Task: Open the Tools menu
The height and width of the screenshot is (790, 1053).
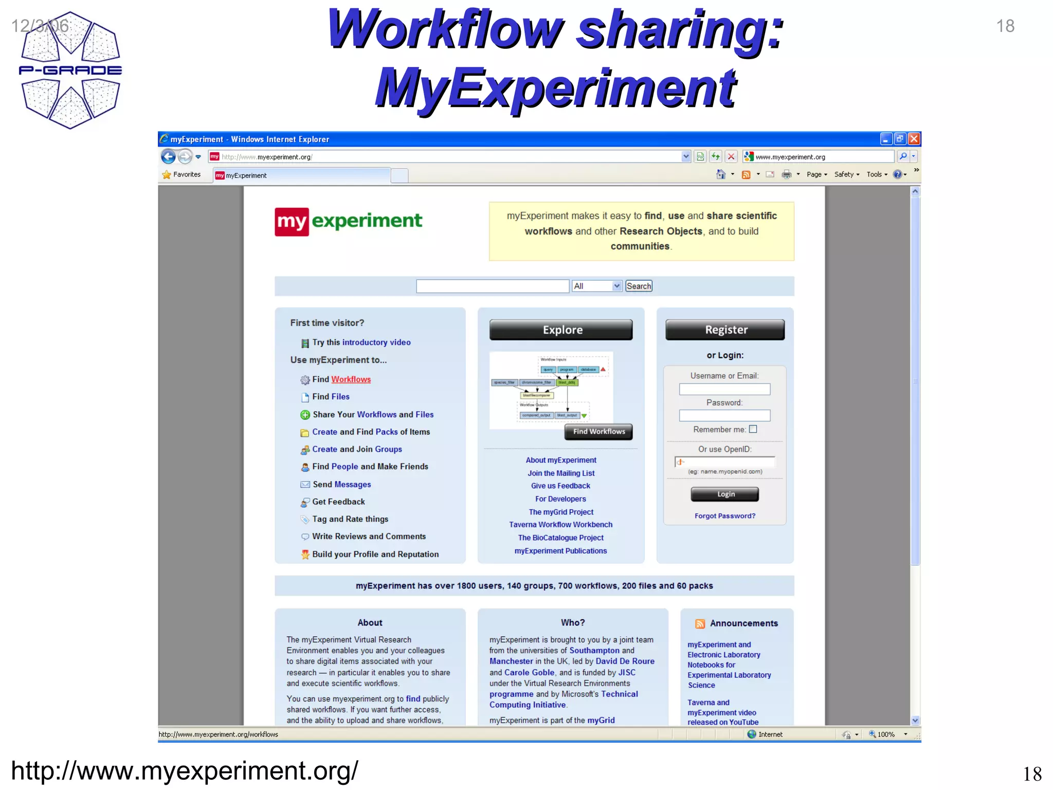Action: (x=877, y=174)
